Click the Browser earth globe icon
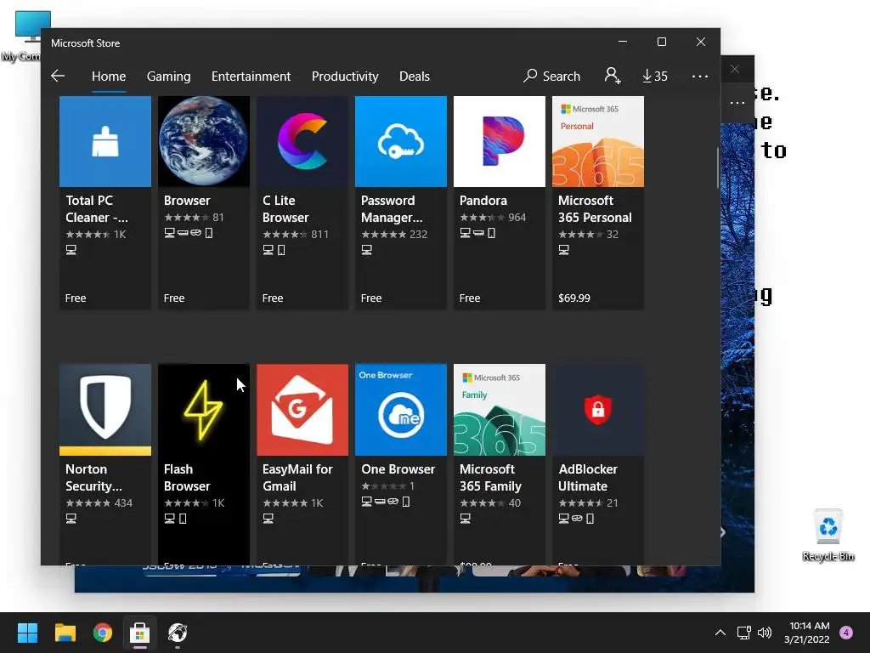Viewport: 870px width, 653px height. click(204, 142)
